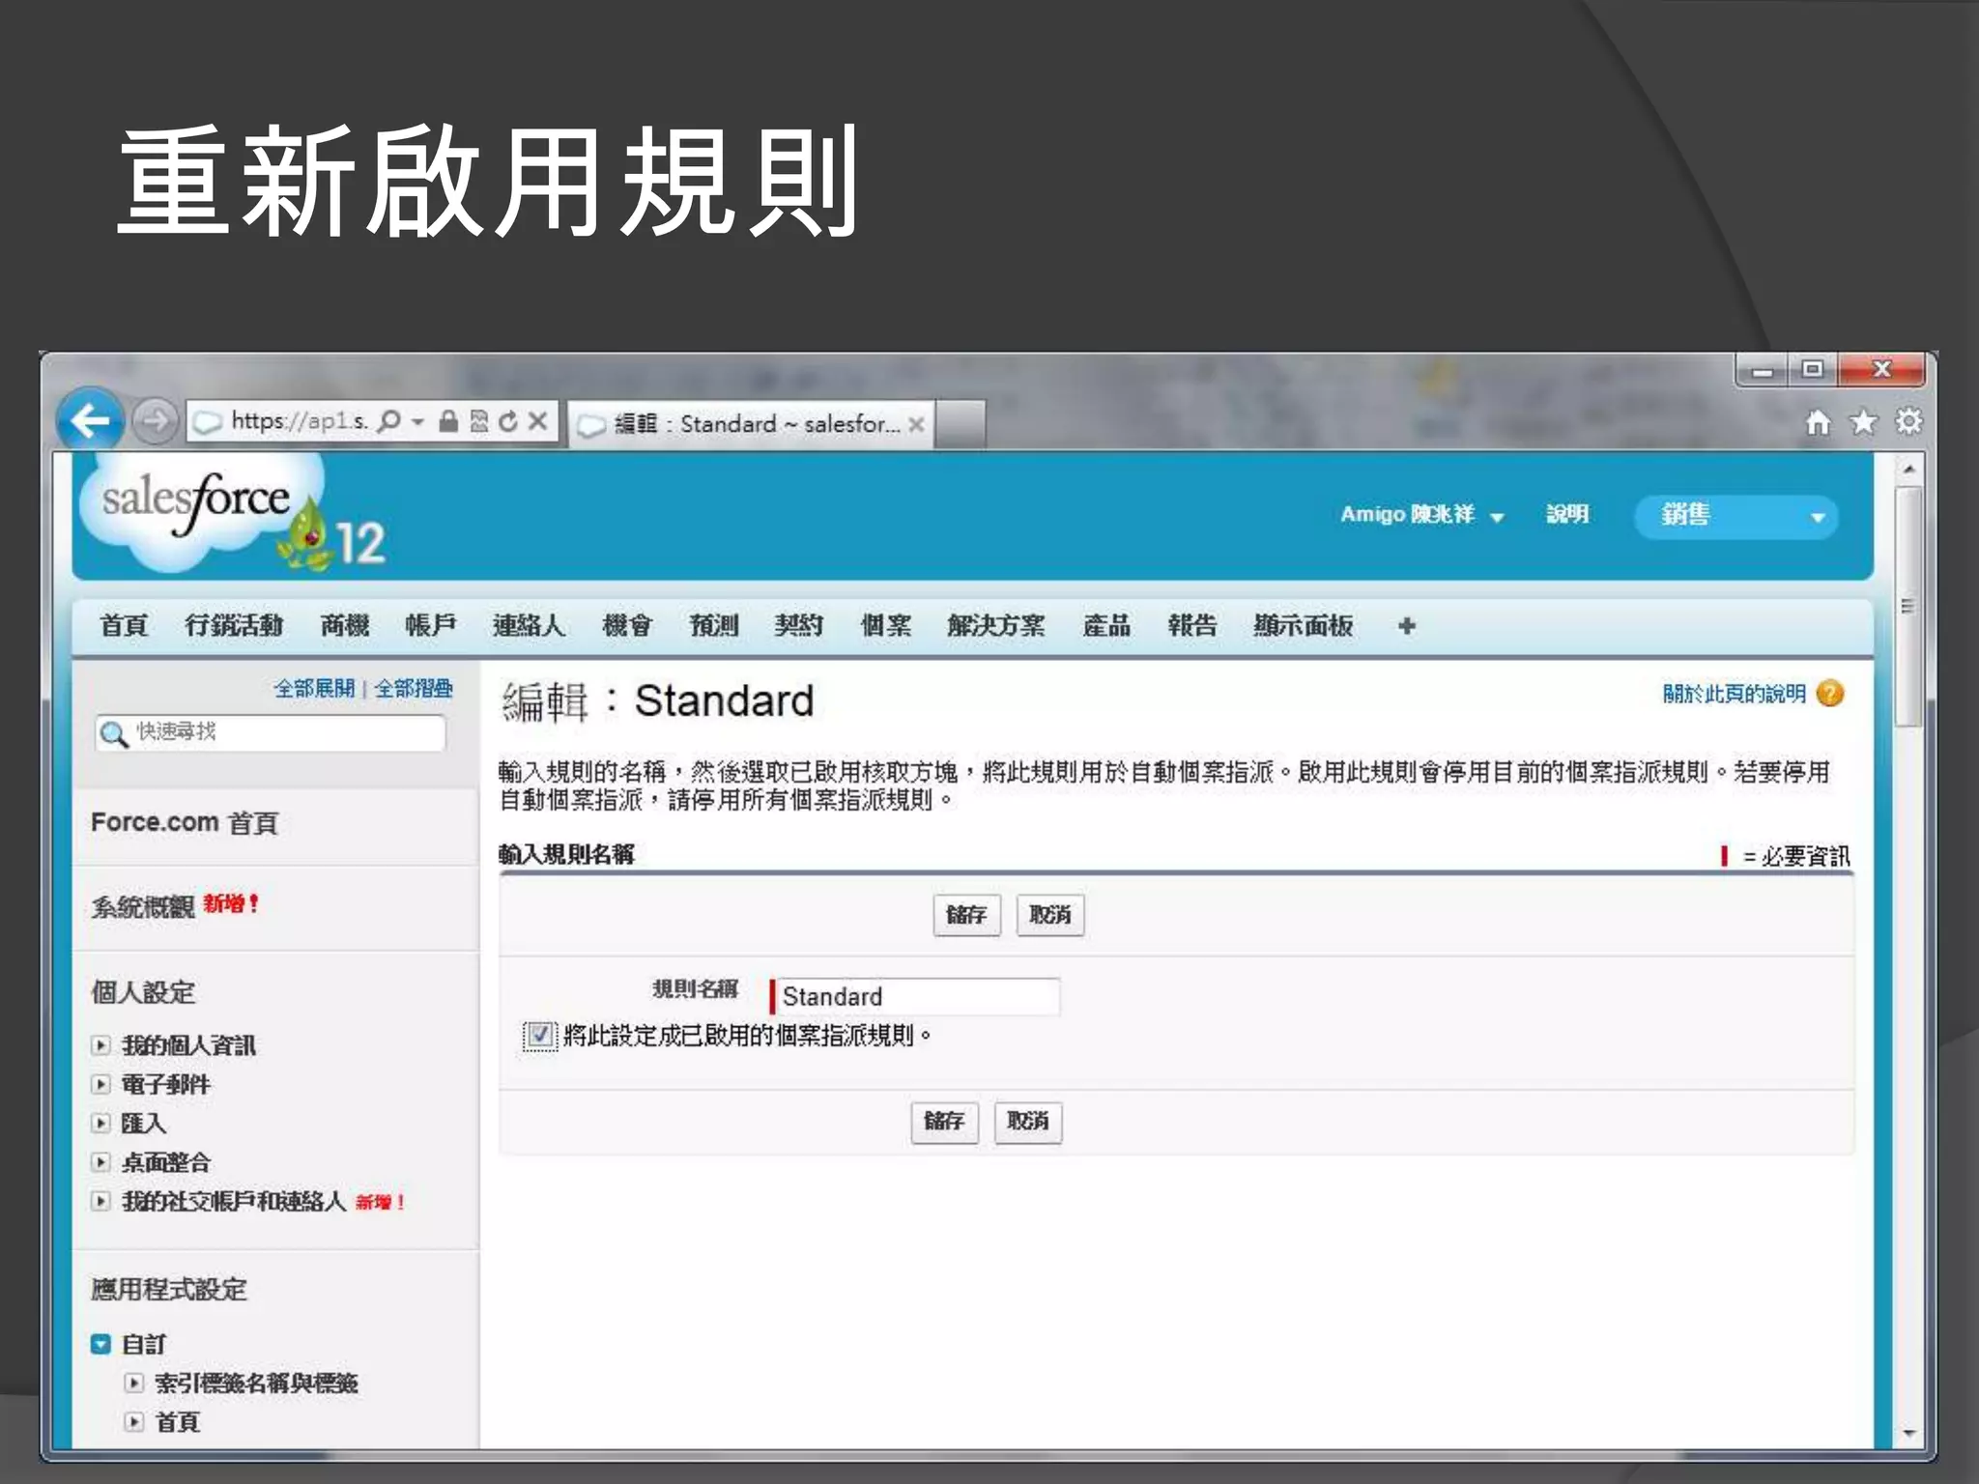Open the 機會 tab
Screen dimensions: 1979x1484
pos(627,626)
